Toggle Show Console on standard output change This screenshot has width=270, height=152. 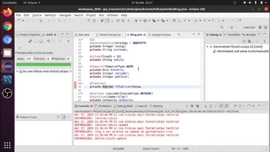click(221, 106)
